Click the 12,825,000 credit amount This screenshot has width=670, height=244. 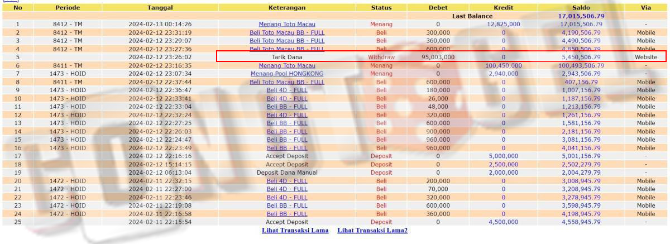pyautogui.click(x=503, y=25)
